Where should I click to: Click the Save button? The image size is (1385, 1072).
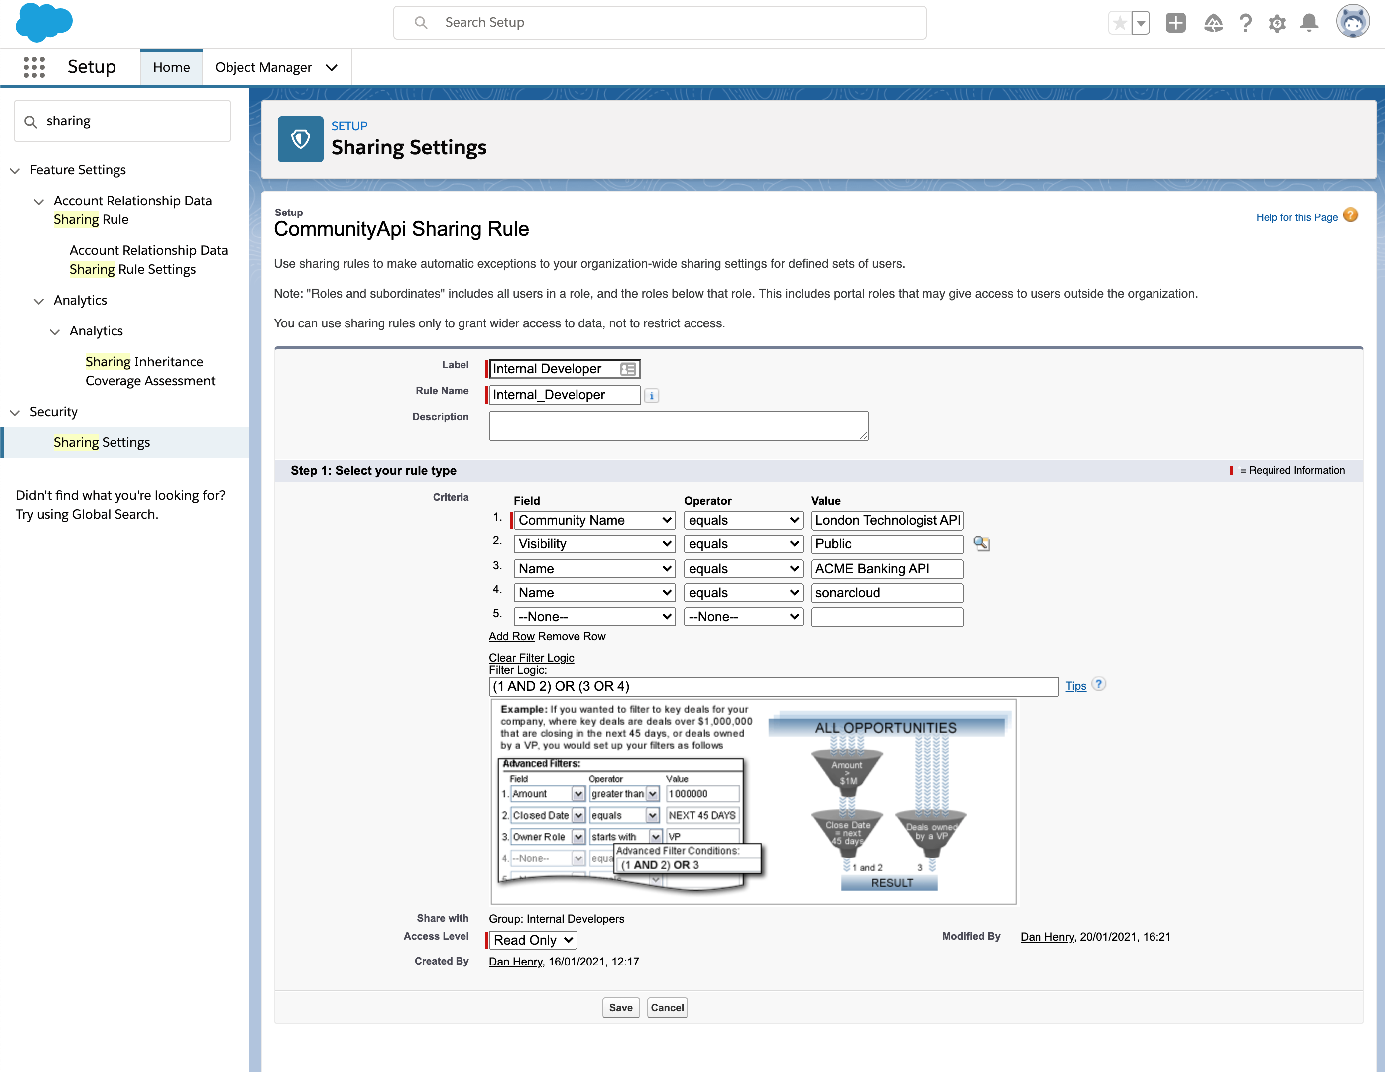point(620,1007)
